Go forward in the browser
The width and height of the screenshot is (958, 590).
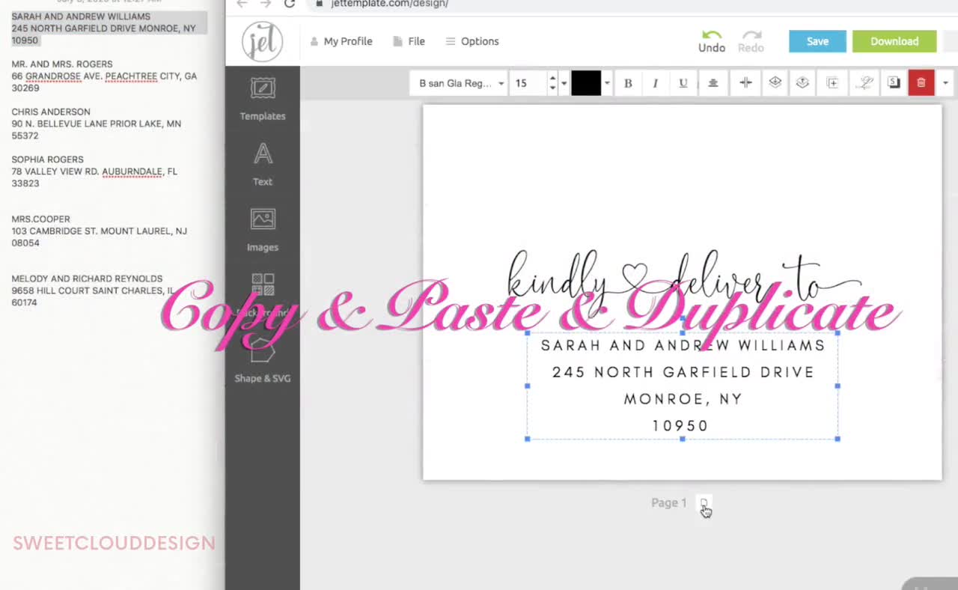click(266, 4)
